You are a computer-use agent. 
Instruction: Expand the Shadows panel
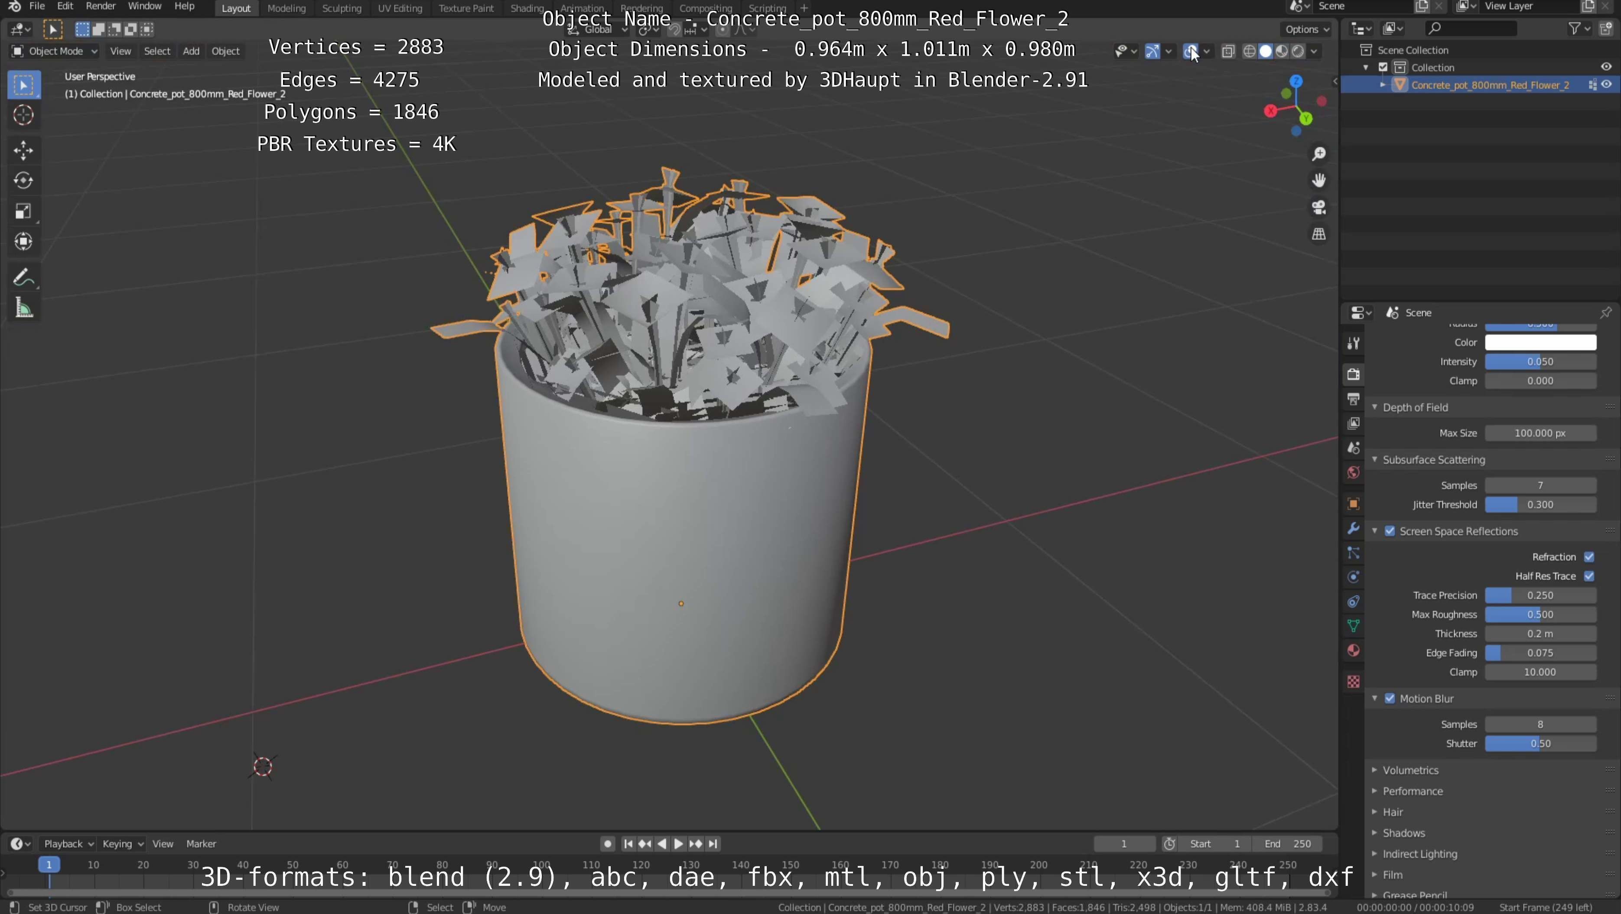[1403, 833]
